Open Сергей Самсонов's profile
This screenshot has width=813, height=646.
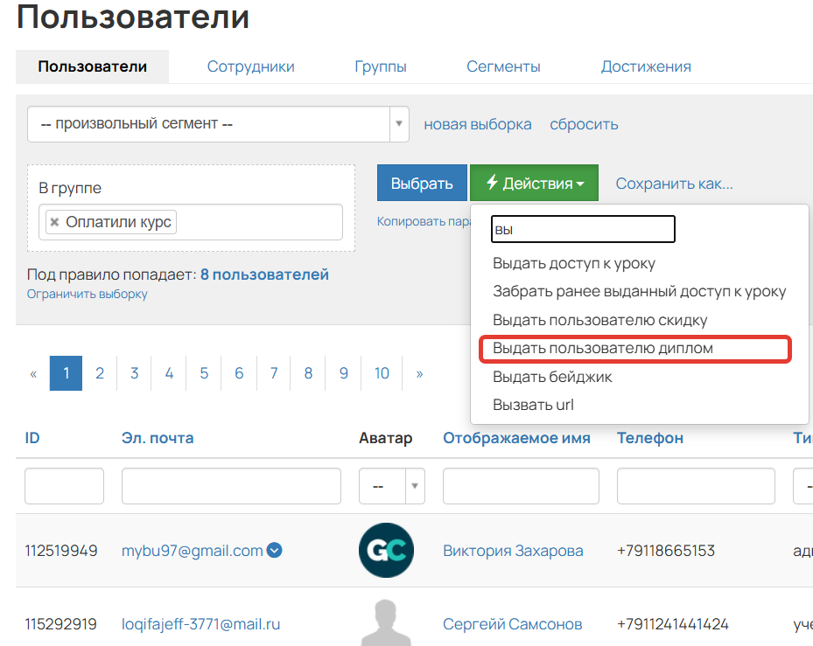pos(512,624)
